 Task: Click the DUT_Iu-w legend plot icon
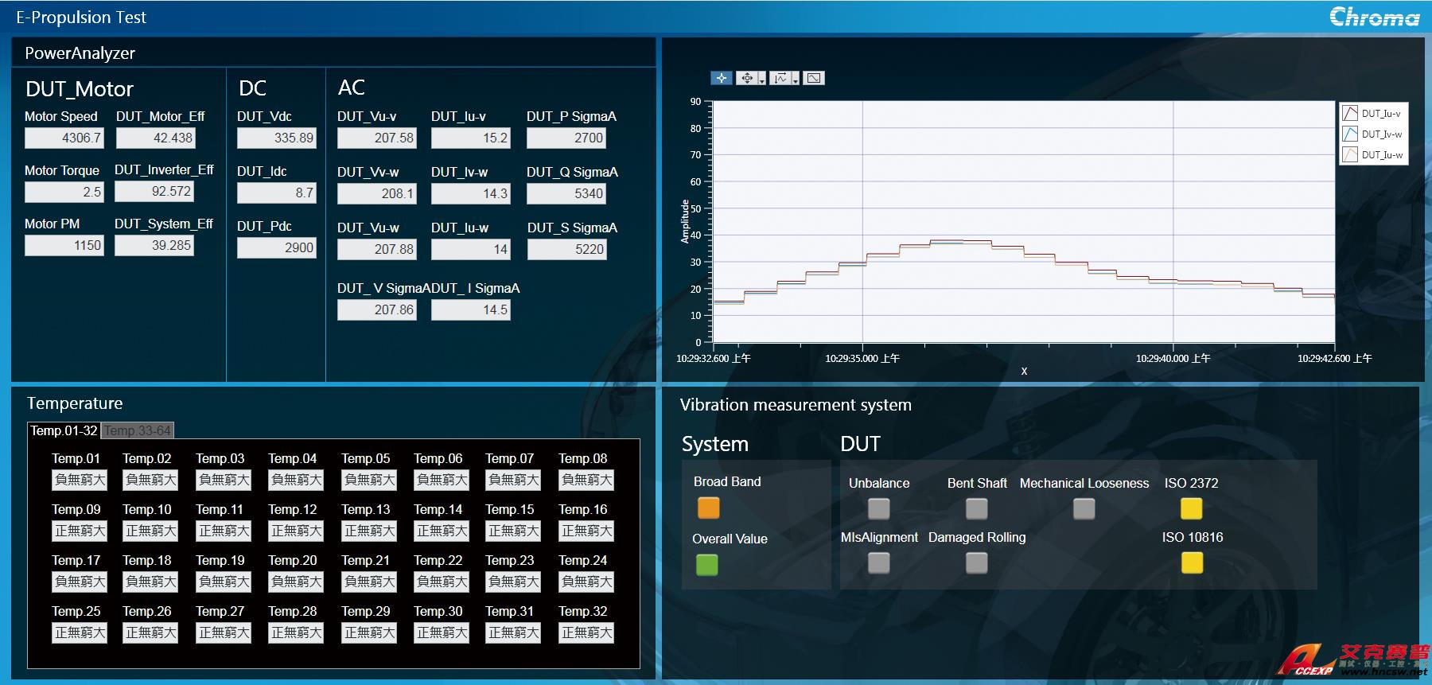coord(1350,154)
